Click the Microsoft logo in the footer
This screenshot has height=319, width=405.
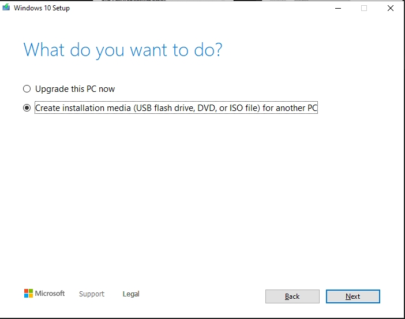point(44,294)
